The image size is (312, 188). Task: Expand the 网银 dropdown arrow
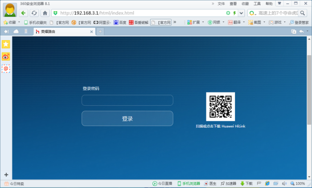pos(223,22)
